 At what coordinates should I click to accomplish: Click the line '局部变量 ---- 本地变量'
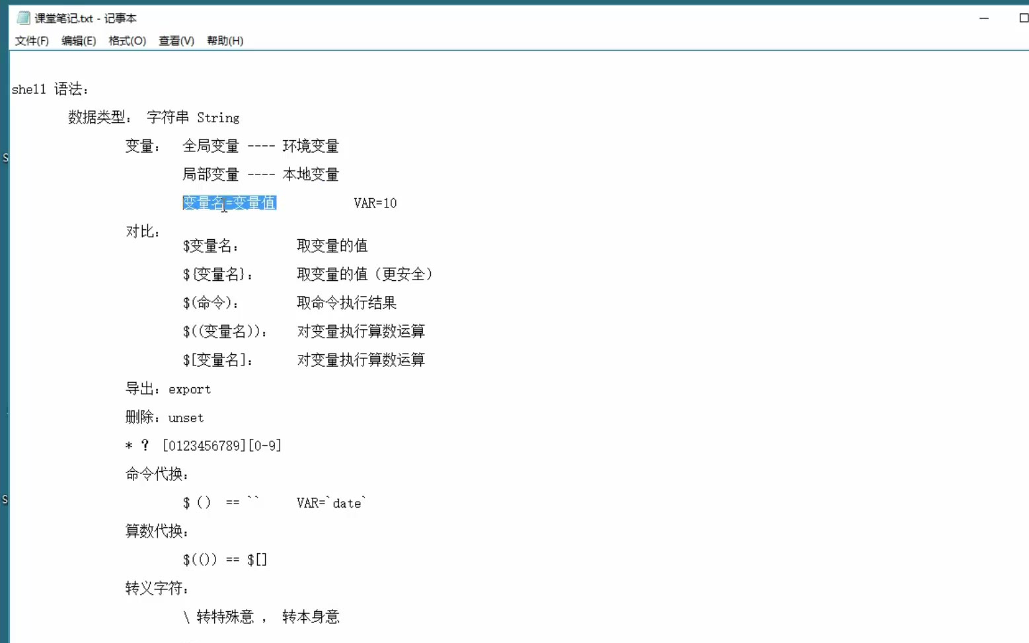260,174
